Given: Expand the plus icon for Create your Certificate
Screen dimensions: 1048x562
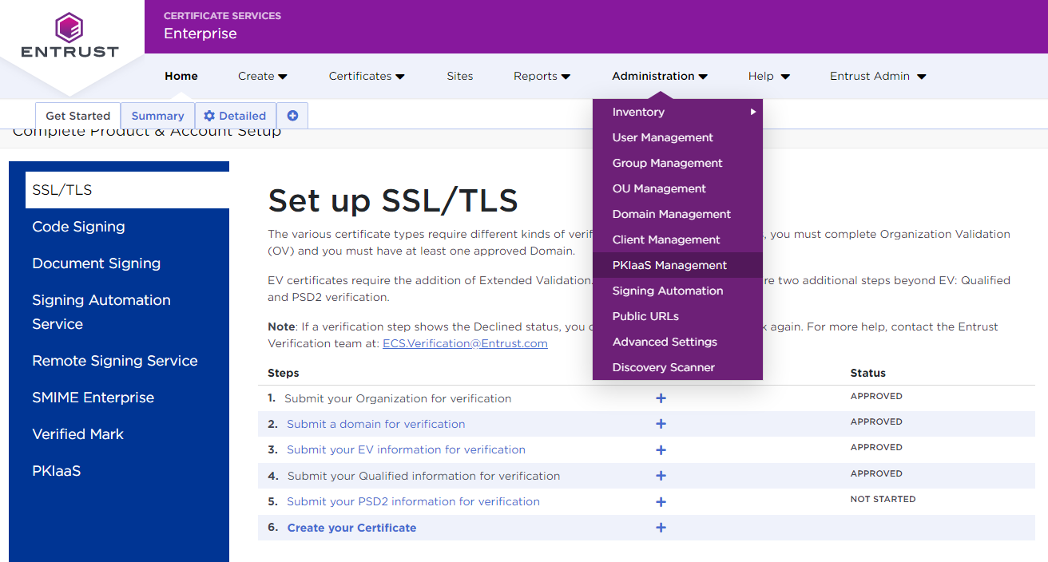Looking at the screenshot, I should coord(661,528).
